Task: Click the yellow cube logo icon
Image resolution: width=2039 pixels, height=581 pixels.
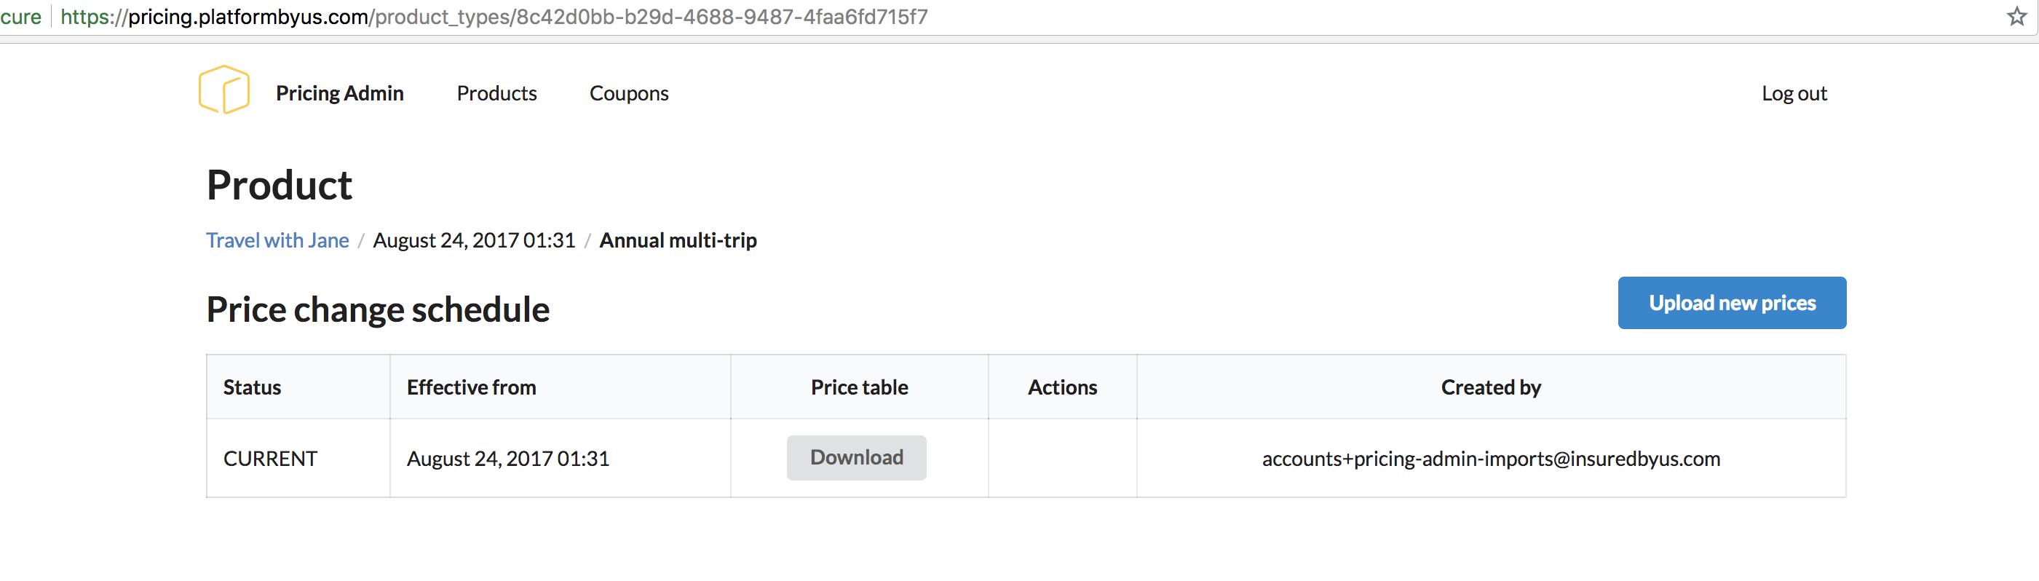Action: (224, 90)
